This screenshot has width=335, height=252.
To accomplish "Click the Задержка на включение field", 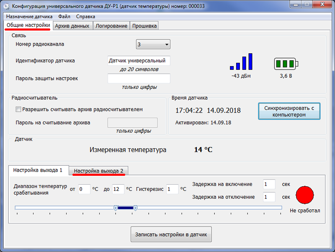I will 269,184.
